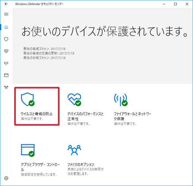Select the Home icon in sidebar

pos(6,27)
